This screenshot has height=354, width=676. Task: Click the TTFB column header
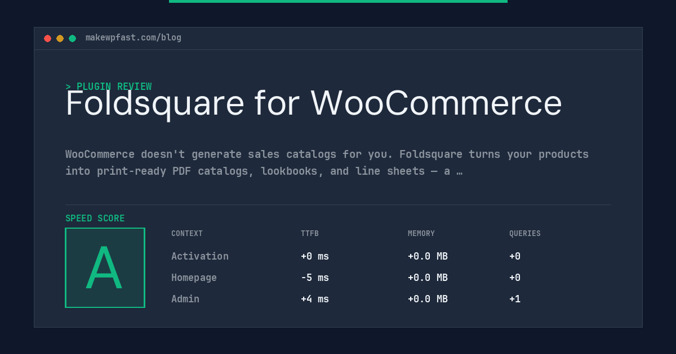[x=310, y=234]
